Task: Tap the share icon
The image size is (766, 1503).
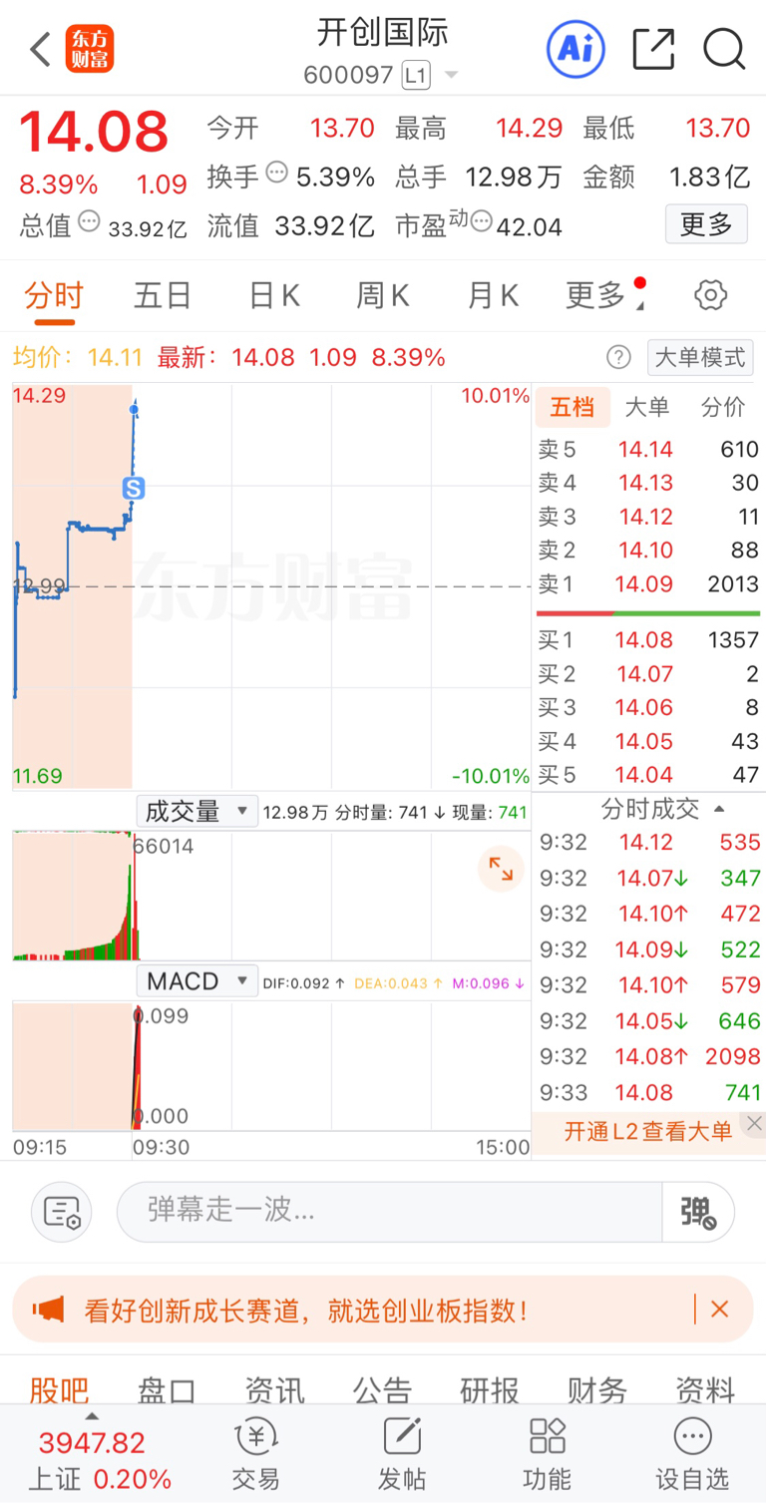Action: pyautogui.click(x=653, y=49)
